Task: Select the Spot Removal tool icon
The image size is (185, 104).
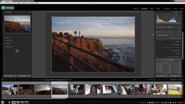Action: coord(162,27)
